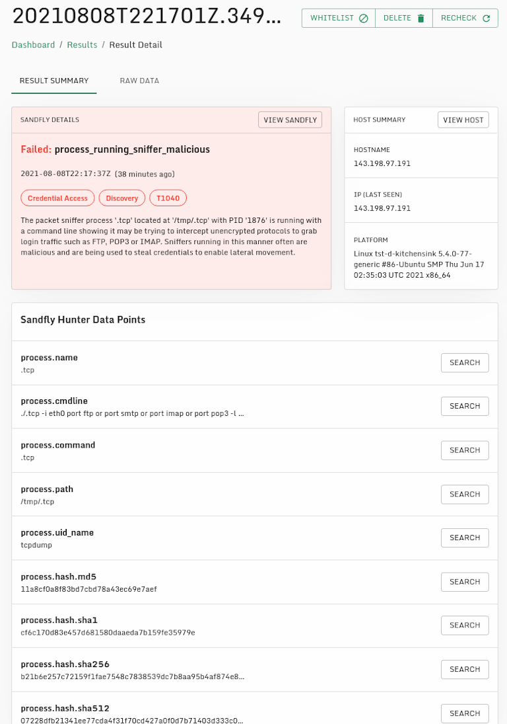
Task: Select the Credential Access tag
Action: (57, 198)
